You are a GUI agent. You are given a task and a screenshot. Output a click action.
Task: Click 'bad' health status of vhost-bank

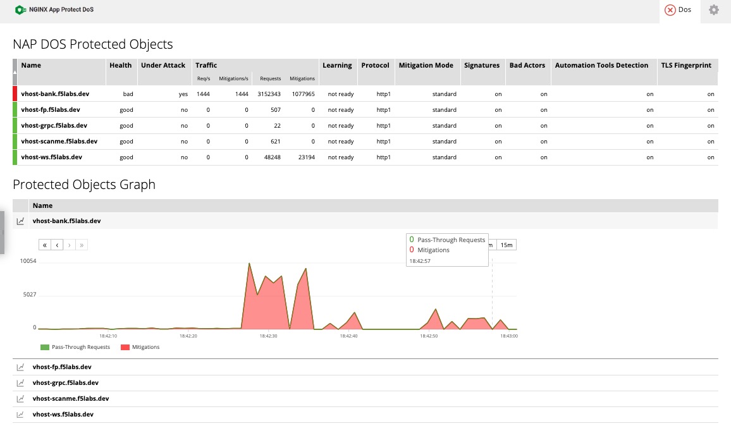[128, 94]
